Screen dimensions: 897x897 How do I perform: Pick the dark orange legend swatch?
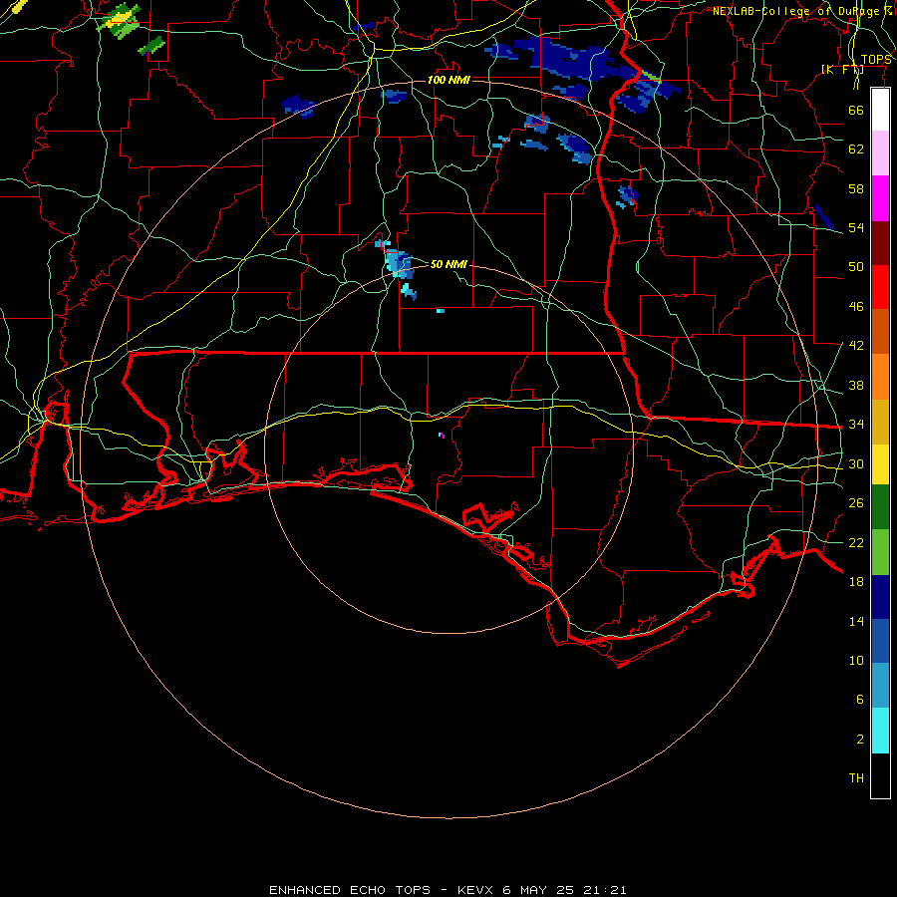point(880,331)
